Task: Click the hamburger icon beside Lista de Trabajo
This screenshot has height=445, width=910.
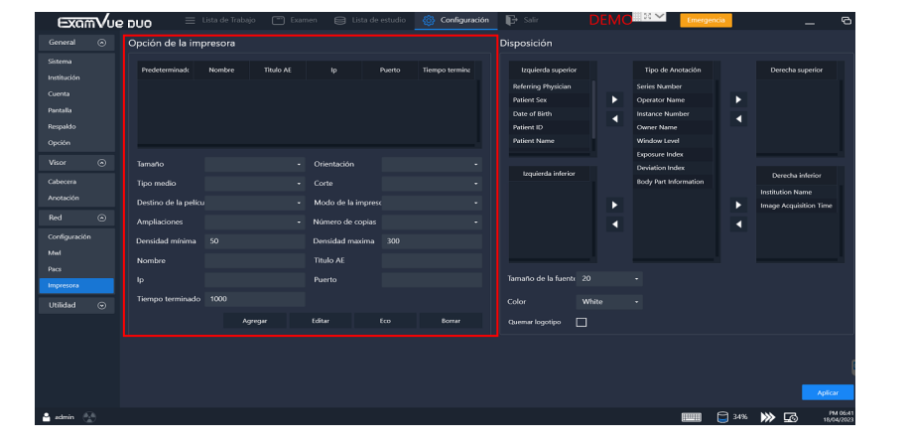Action: pyautogui.click(x=190, y=20)
